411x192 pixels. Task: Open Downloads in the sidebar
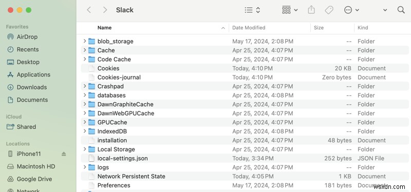(x=27, y=87)
